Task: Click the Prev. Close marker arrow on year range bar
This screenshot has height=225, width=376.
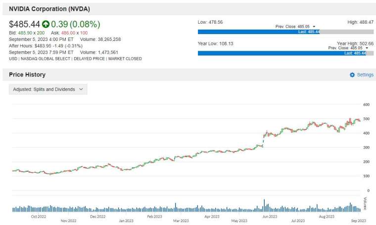Action: click(x=367, y=48)
